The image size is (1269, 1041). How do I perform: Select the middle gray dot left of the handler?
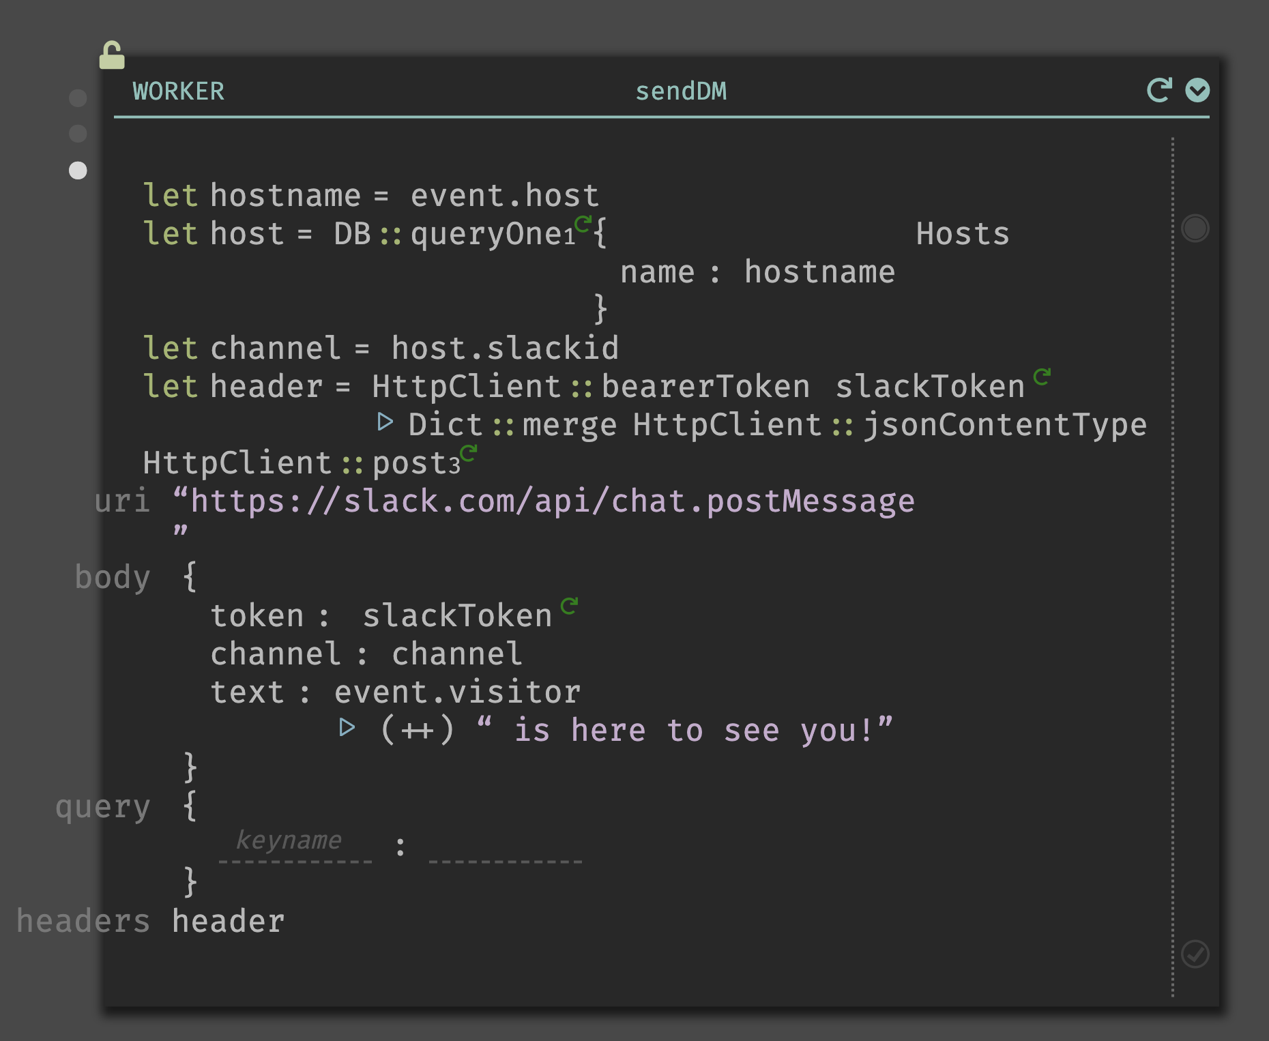(78, 134)
